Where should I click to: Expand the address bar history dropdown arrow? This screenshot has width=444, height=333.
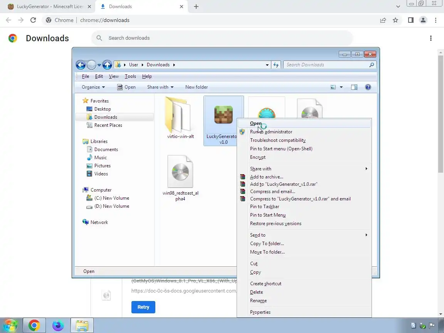(267, 65)
